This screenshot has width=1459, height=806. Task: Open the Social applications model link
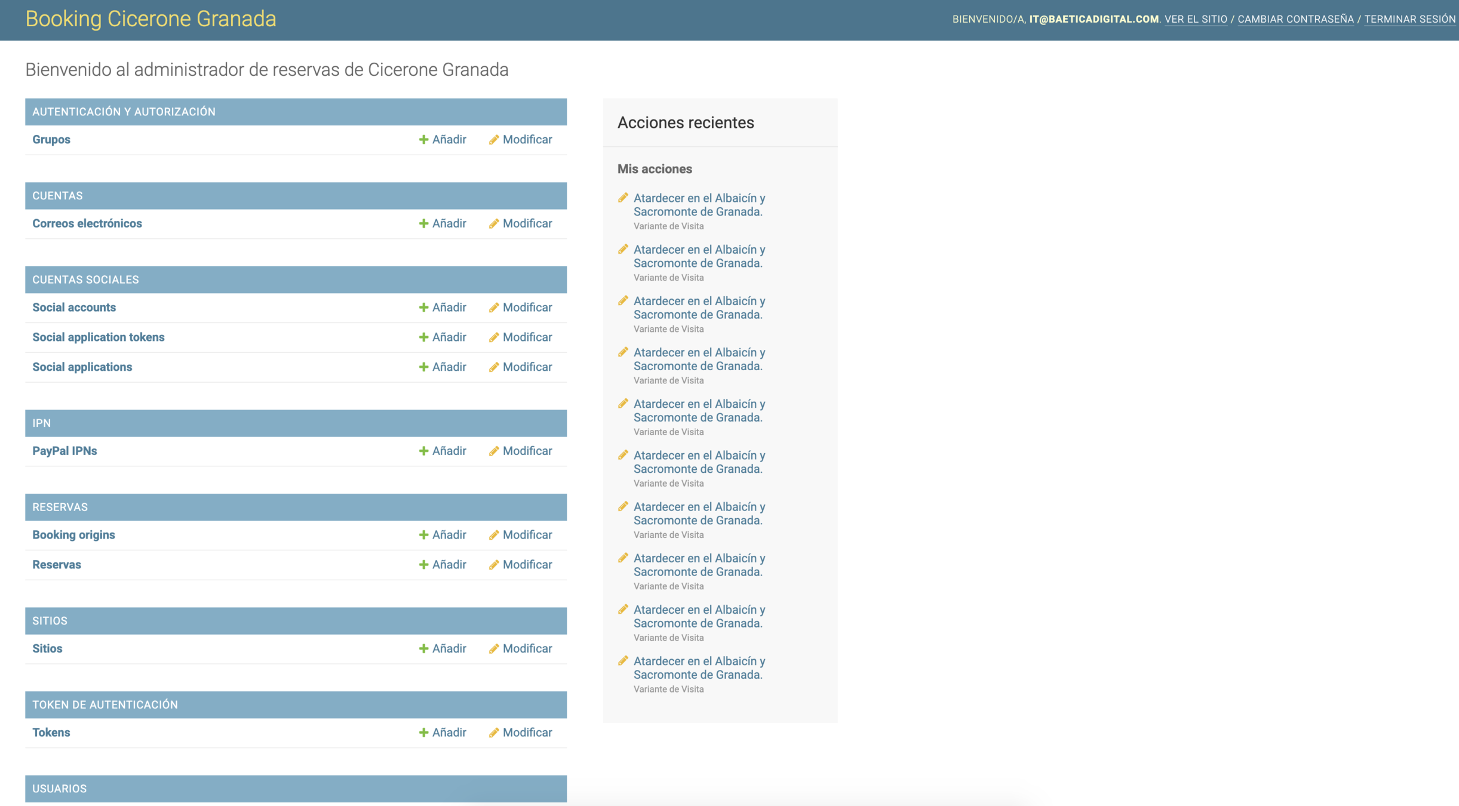82,367
